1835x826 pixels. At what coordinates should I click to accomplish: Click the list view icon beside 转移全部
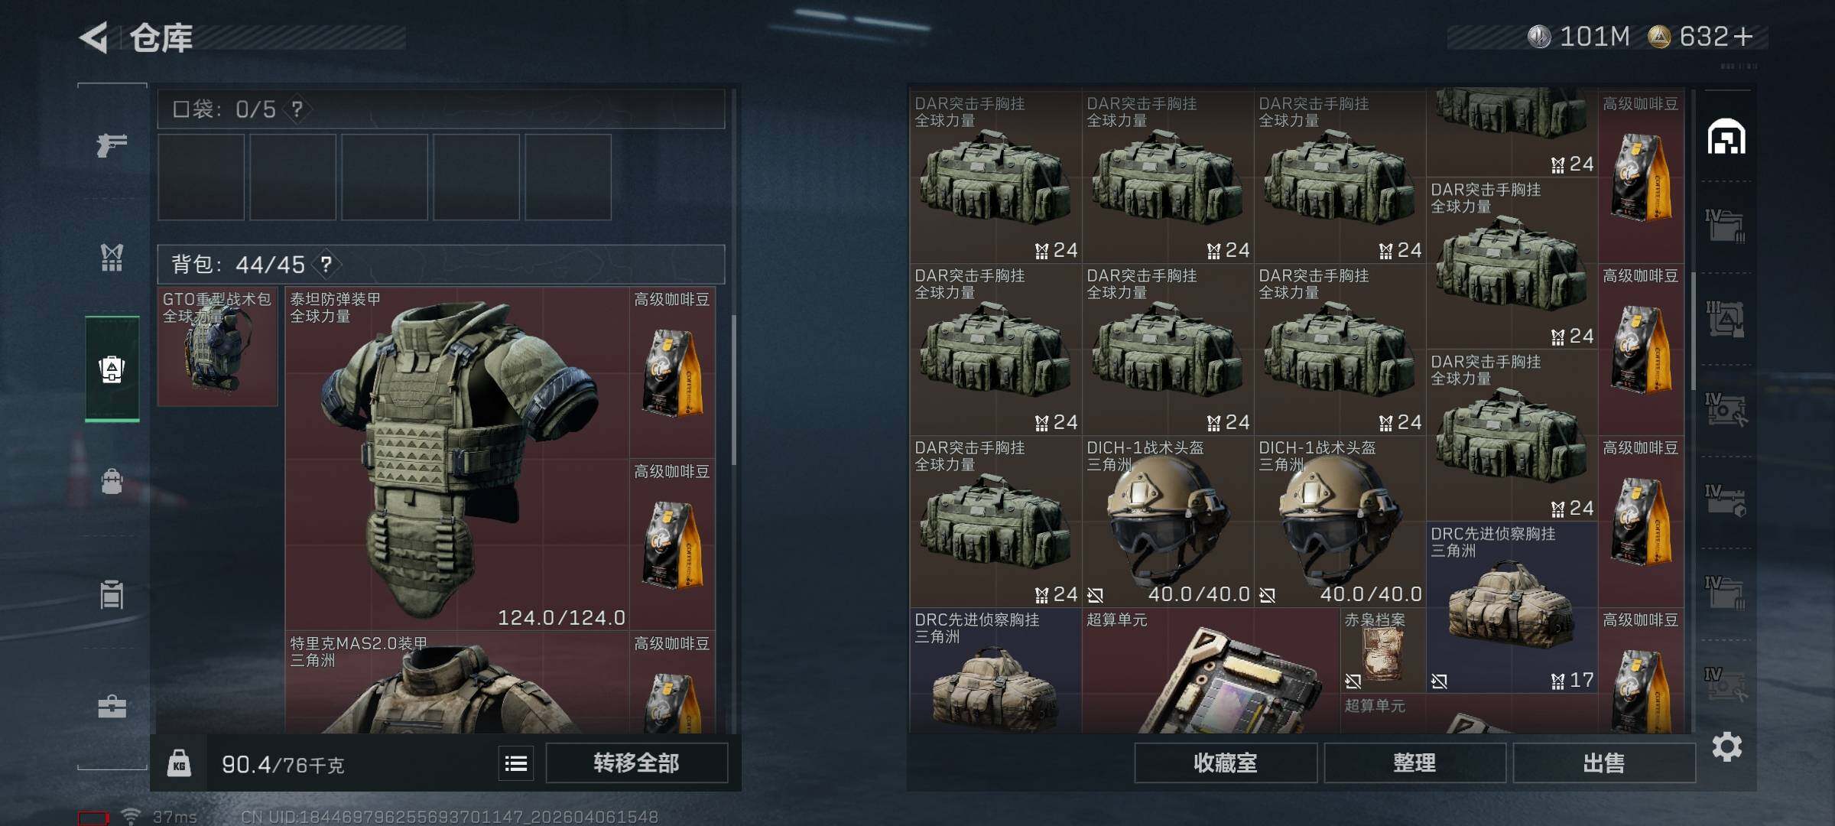click(516, 763)
